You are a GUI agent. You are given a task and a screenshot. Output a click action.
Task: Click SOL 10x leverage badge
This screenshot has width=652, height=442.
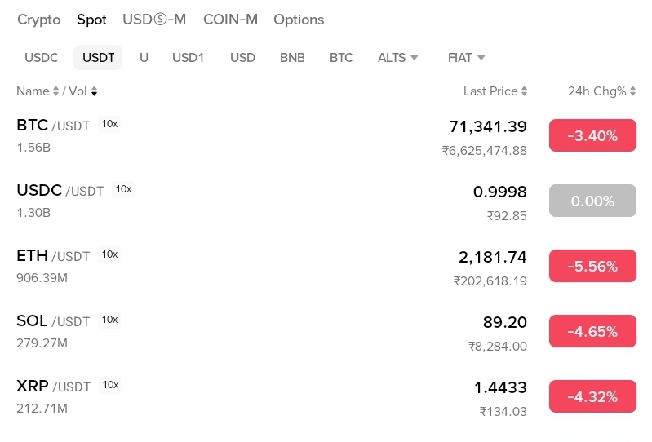pyautogui.click(x=109, y=320)
